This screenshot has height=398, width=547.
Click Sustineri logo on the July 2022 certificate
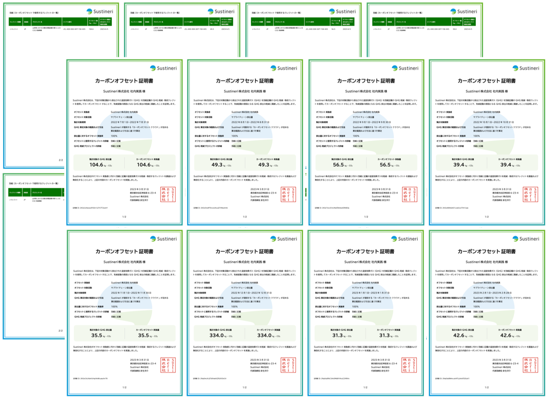click(163, 68)
